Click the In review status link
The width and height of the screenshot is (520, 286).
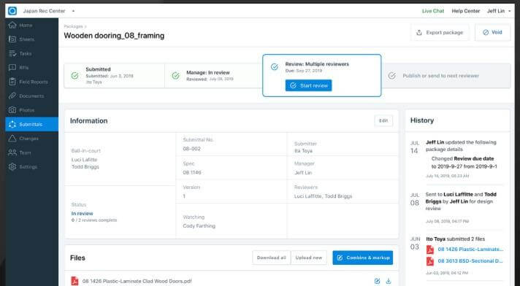click(x=82, y=214)
